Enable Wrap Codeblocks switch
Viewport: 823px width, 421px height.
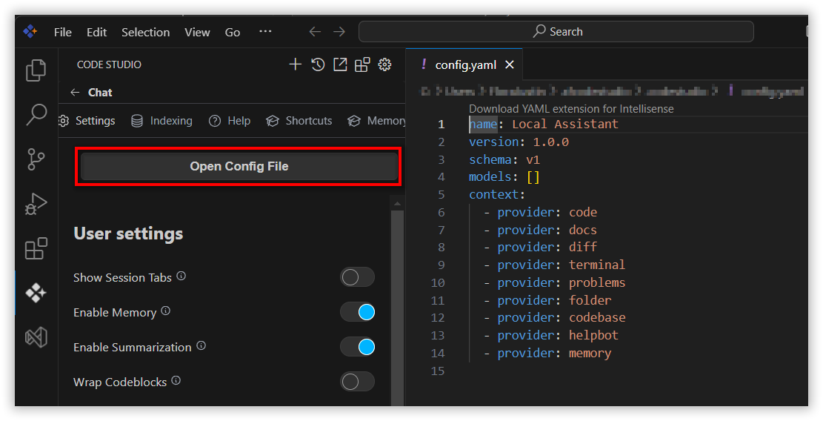coord(358,382)
